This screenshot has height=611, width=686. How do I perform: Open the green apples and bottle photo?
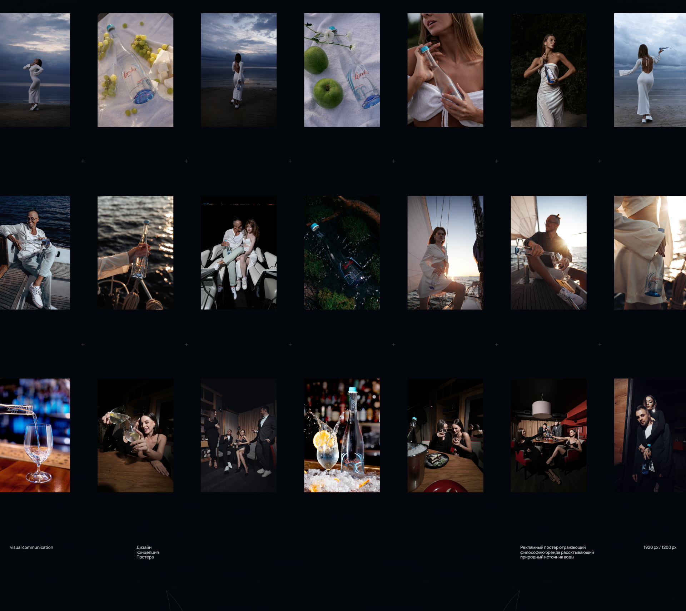point(342,70)
